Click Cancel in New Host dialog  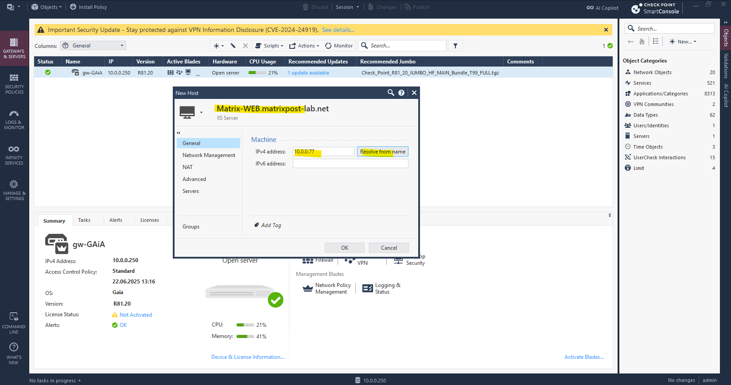click(x=389, y=247)
